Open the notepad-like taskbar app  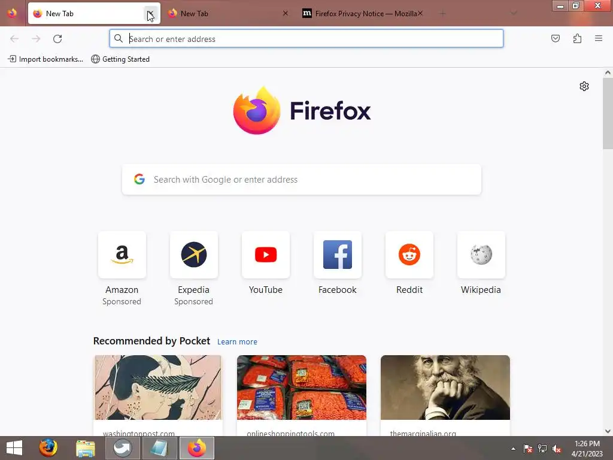159,448
